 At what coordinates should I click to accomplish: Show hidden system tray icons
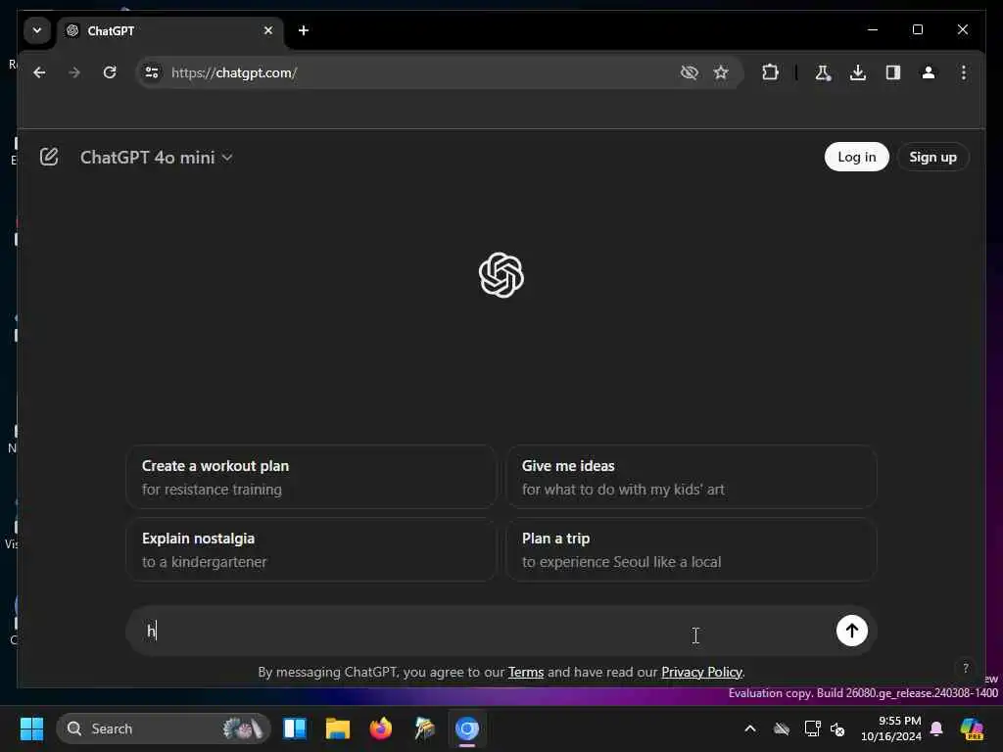[x=749, y=728]
